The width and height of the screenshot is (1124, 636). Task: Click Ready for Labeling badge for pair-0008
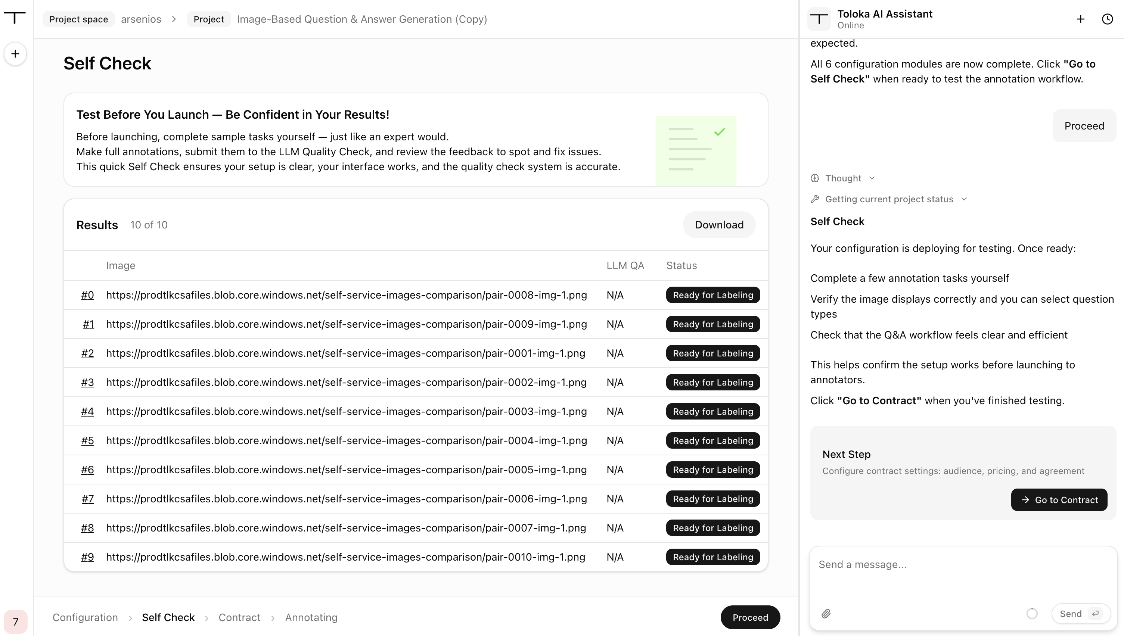(713, 295)
